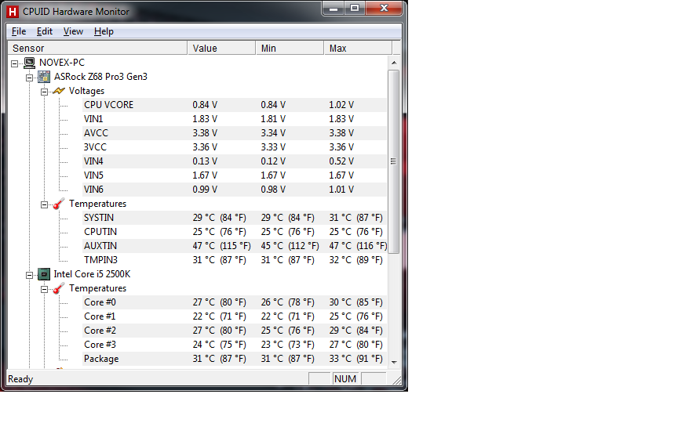Image resolution: width=678 pixels, height=423 pixels.
Task: Collapse the motherboard Temperatures node
Action: click(x=44, y=204)
